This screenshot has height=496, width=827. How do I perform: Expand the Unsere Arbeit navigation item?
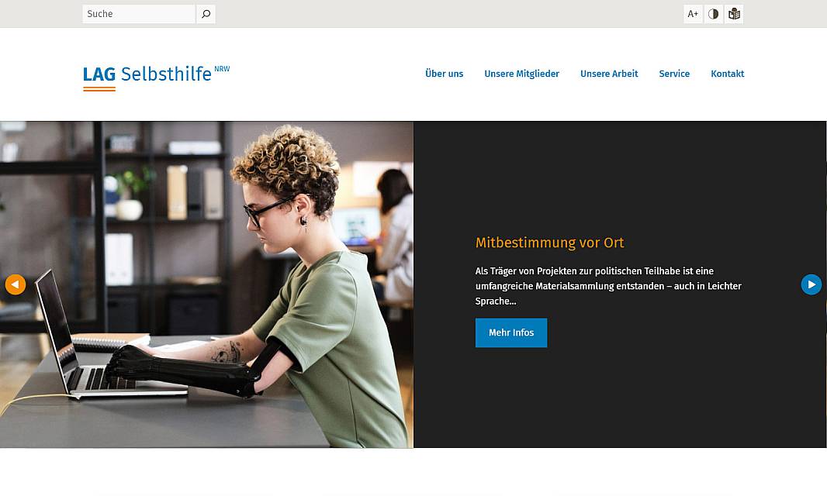click(x=609, y=74)
